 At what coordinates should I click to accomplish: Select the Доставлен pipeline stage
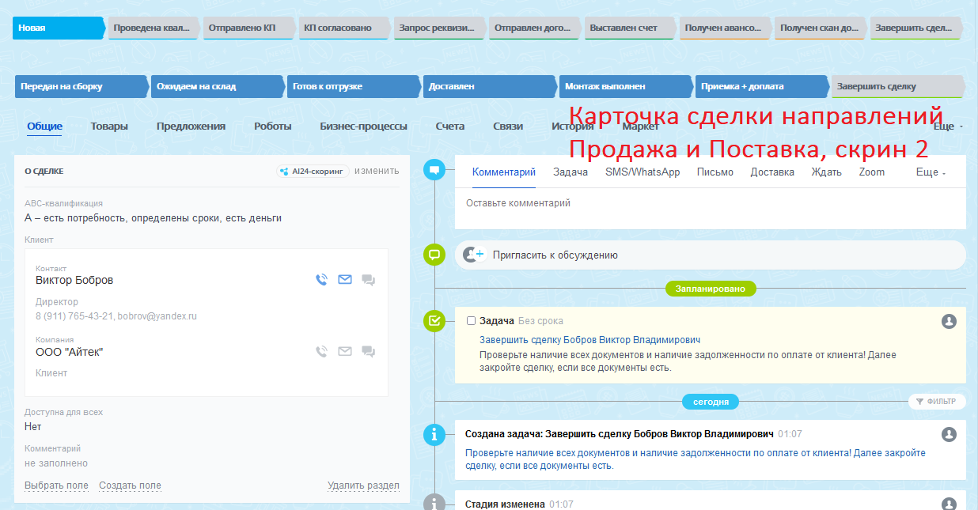coord(487,86)
